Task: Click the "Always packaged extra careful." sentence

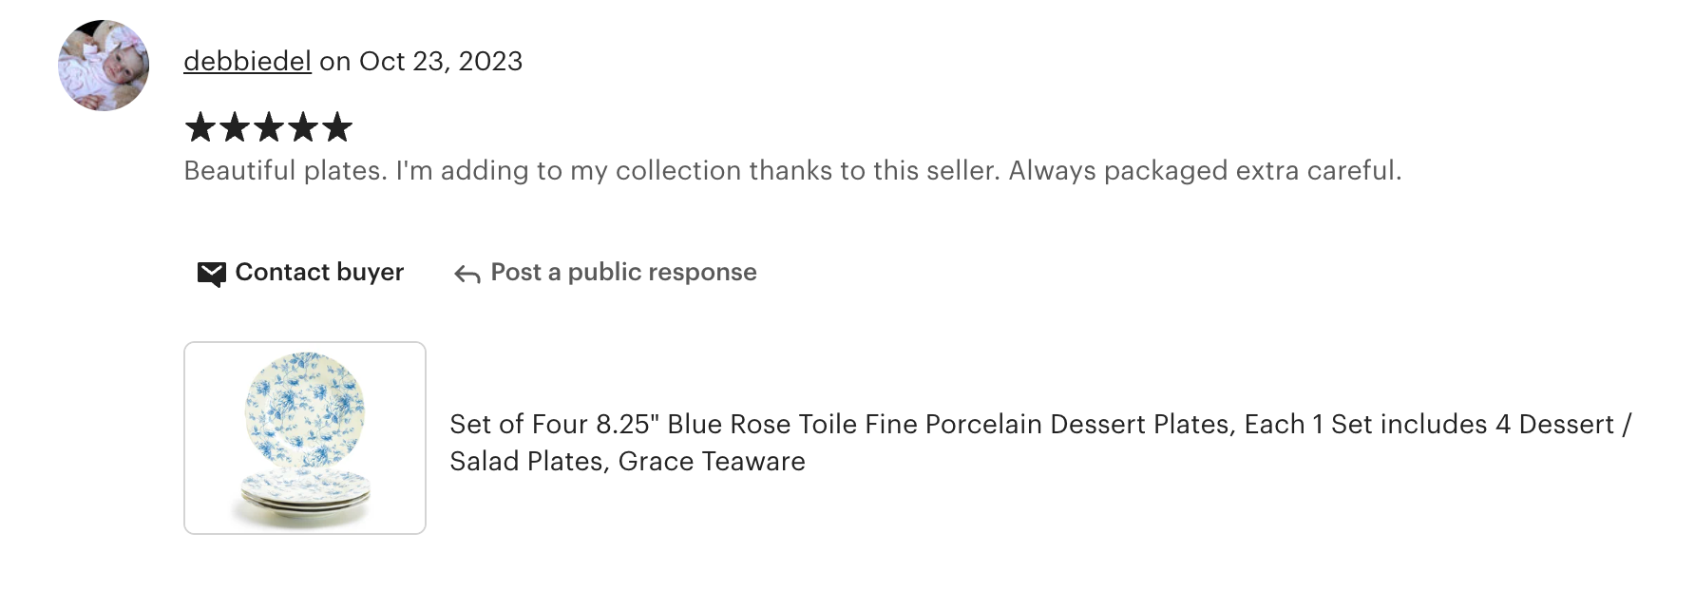Action: [x=1205, y=171]
